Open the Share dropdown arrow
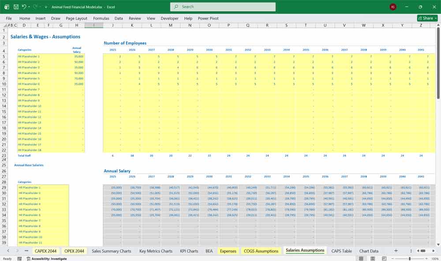The width and height of the screenshot is (441, 261). pyautogui.click(x=435, y=18)
